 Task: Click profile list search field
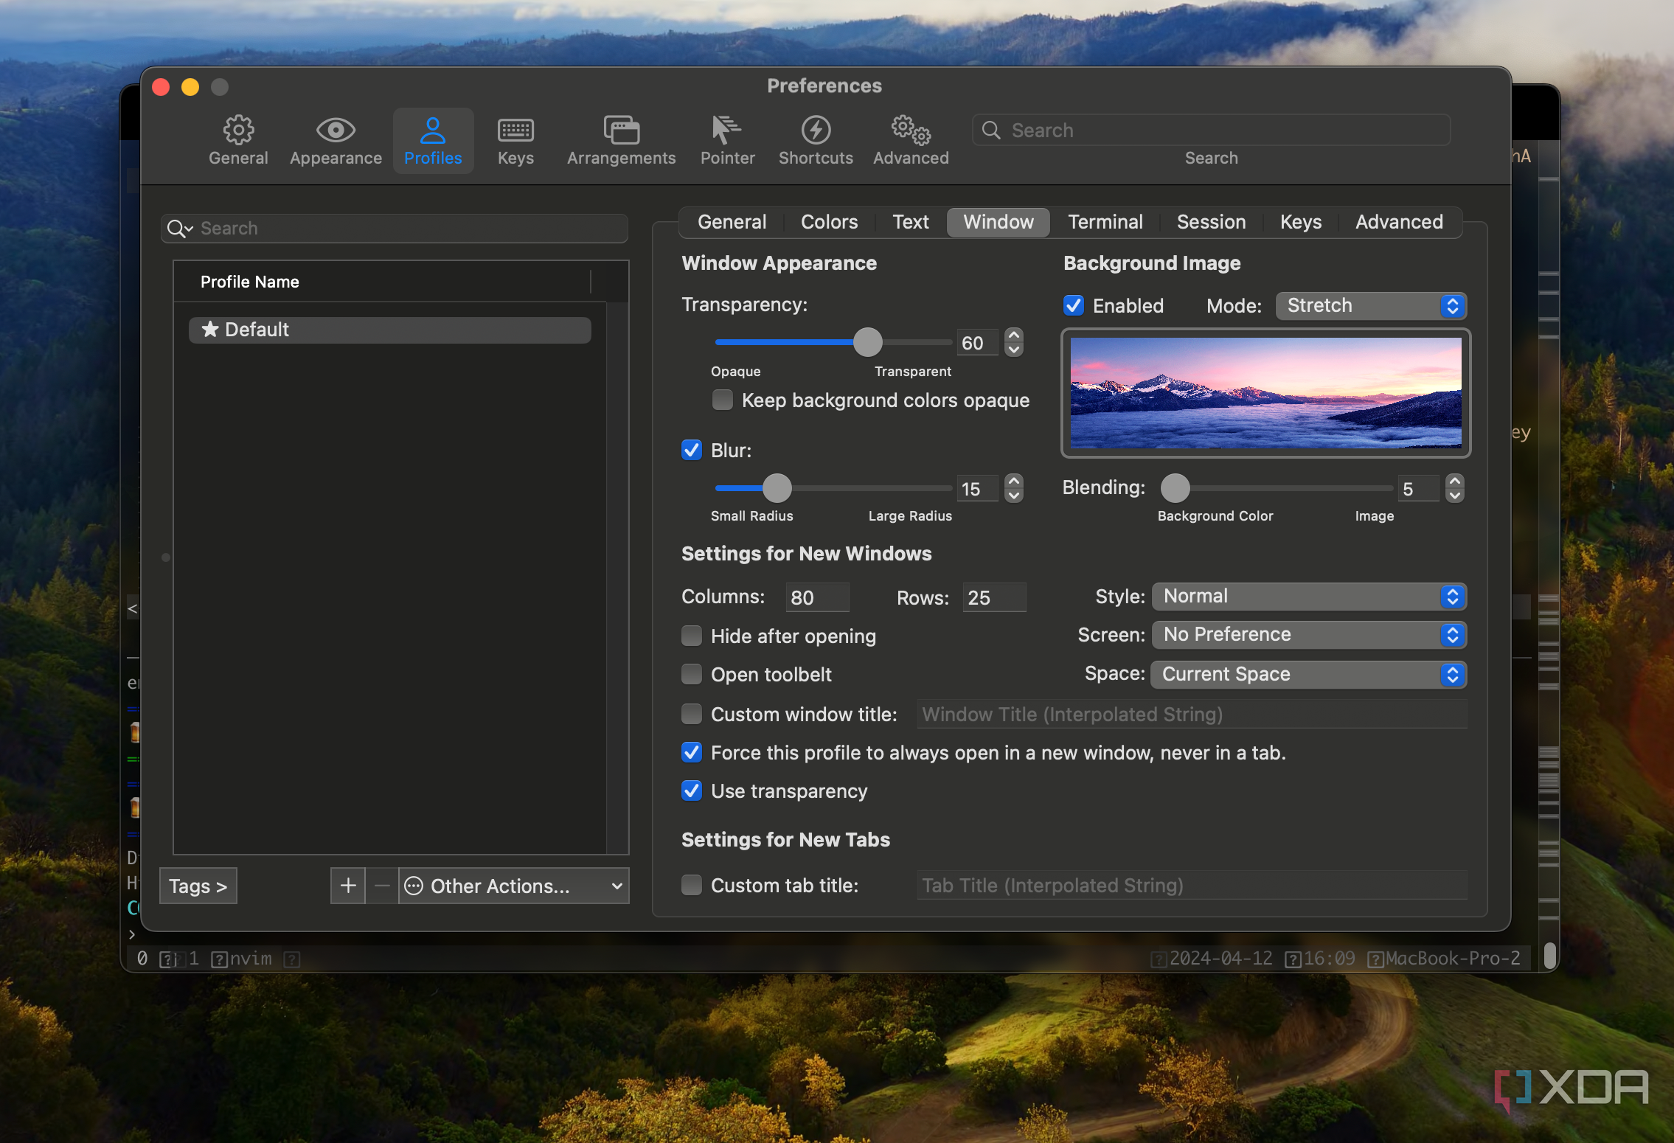pyautogui.click(x=395, y=229)
